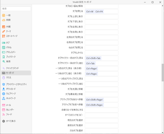Open the 同期 cloud icon

4,20
